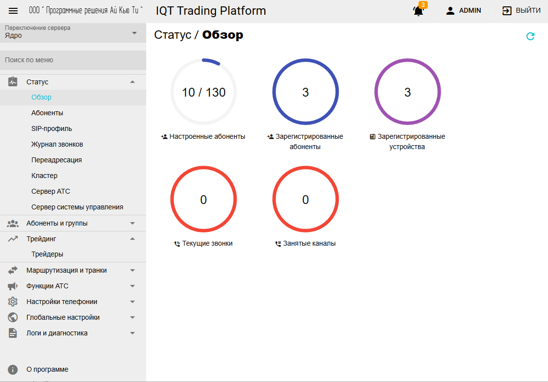Click the person icon beside Настроенные абоненты
Image resolution: width=548 pixels, height=382 pixels.
164,137
